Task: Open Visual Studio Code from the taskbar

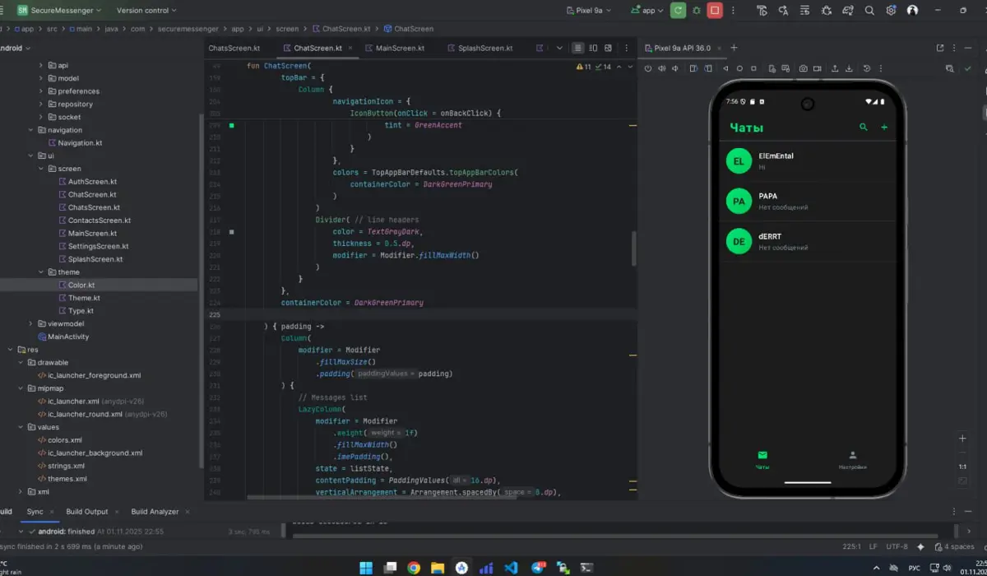Action: coord(511,567)
